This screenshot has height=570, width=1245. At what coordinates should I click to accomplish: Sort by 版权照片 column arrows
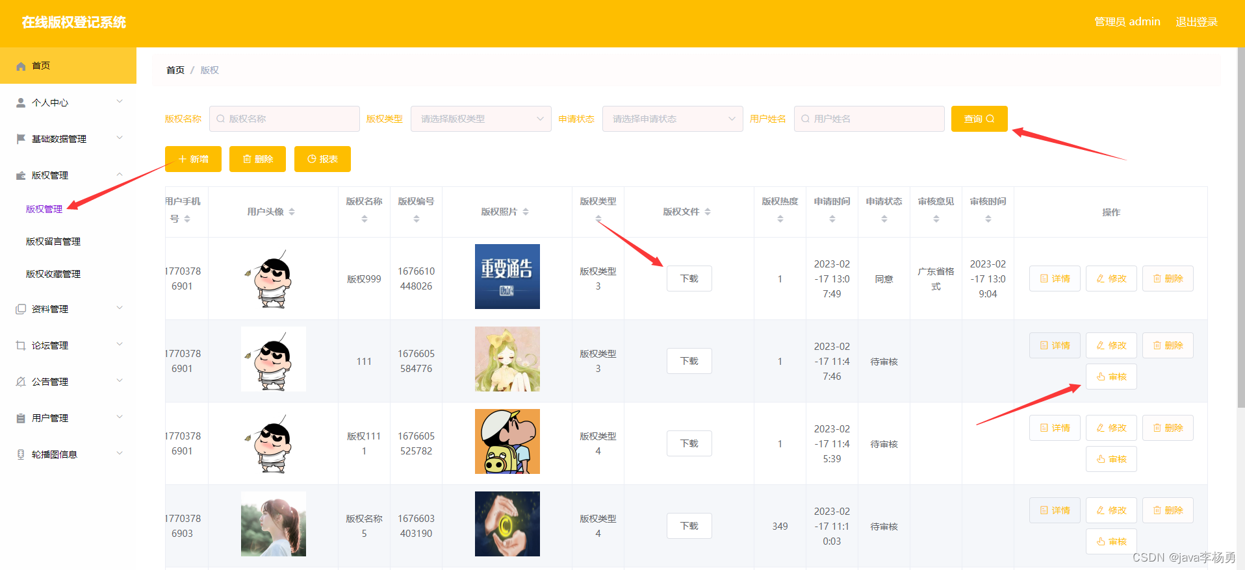point(526,212)
